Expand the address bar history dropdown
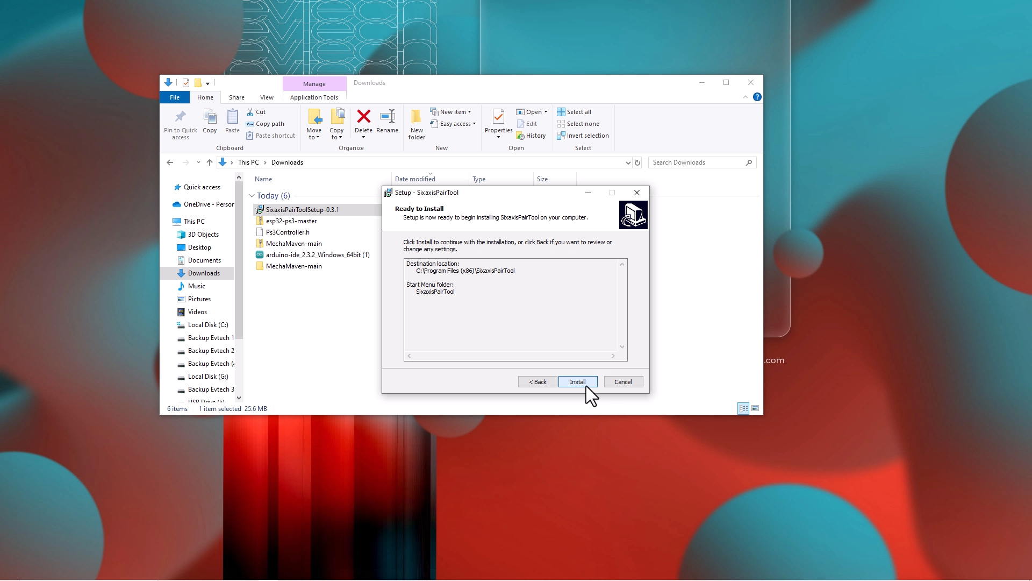Image resolution: width=1032 pixels, height=581 pixels. (x=628, y=162)
